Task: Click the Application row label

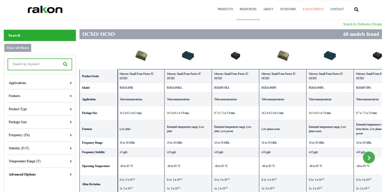Action: pyautogui.click(x=89, y=99)
